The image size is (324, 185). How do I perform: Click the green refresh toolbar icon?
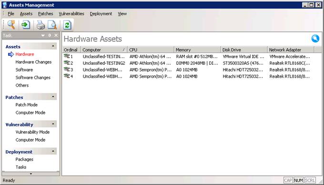(67, 25)
